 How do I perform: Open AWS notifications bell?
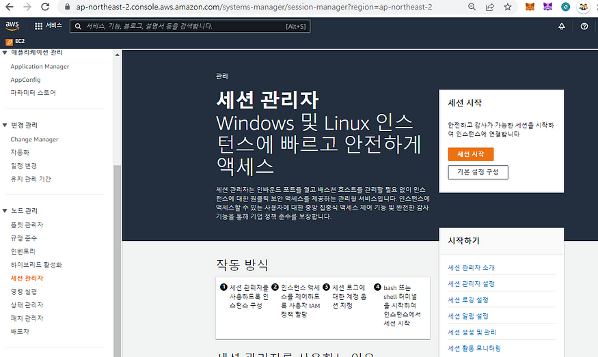pyautogui.click(x=561, y=27)
